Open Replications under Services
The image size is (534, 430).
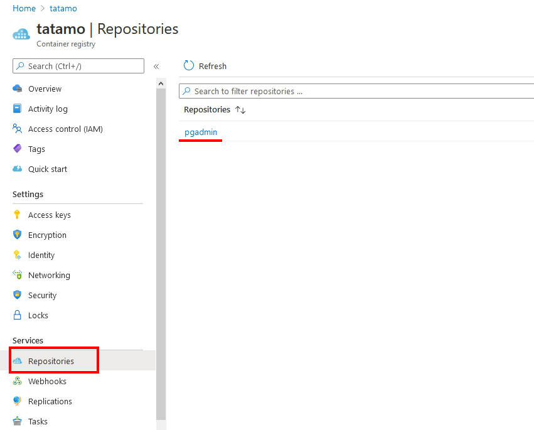coord(50,401)
